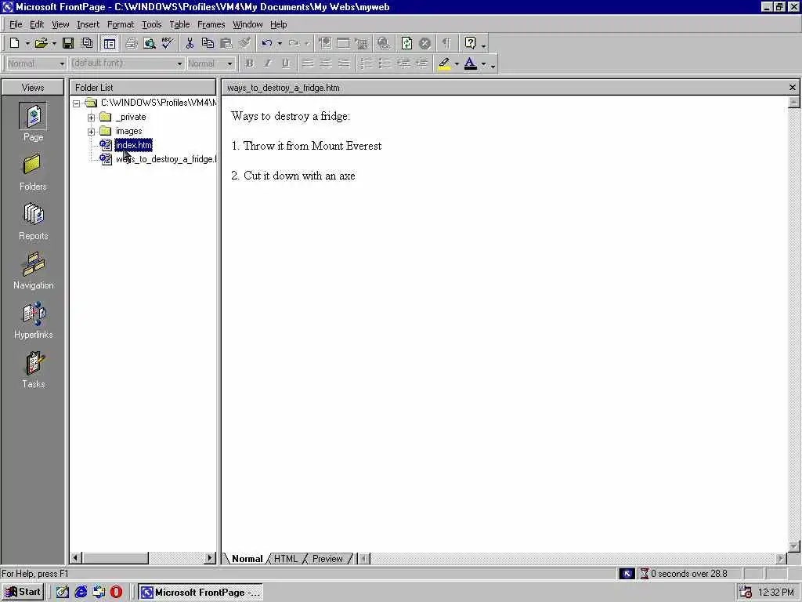Open the Format menu
Viewport: 802px width, 602px height.
tap(121, 24)
